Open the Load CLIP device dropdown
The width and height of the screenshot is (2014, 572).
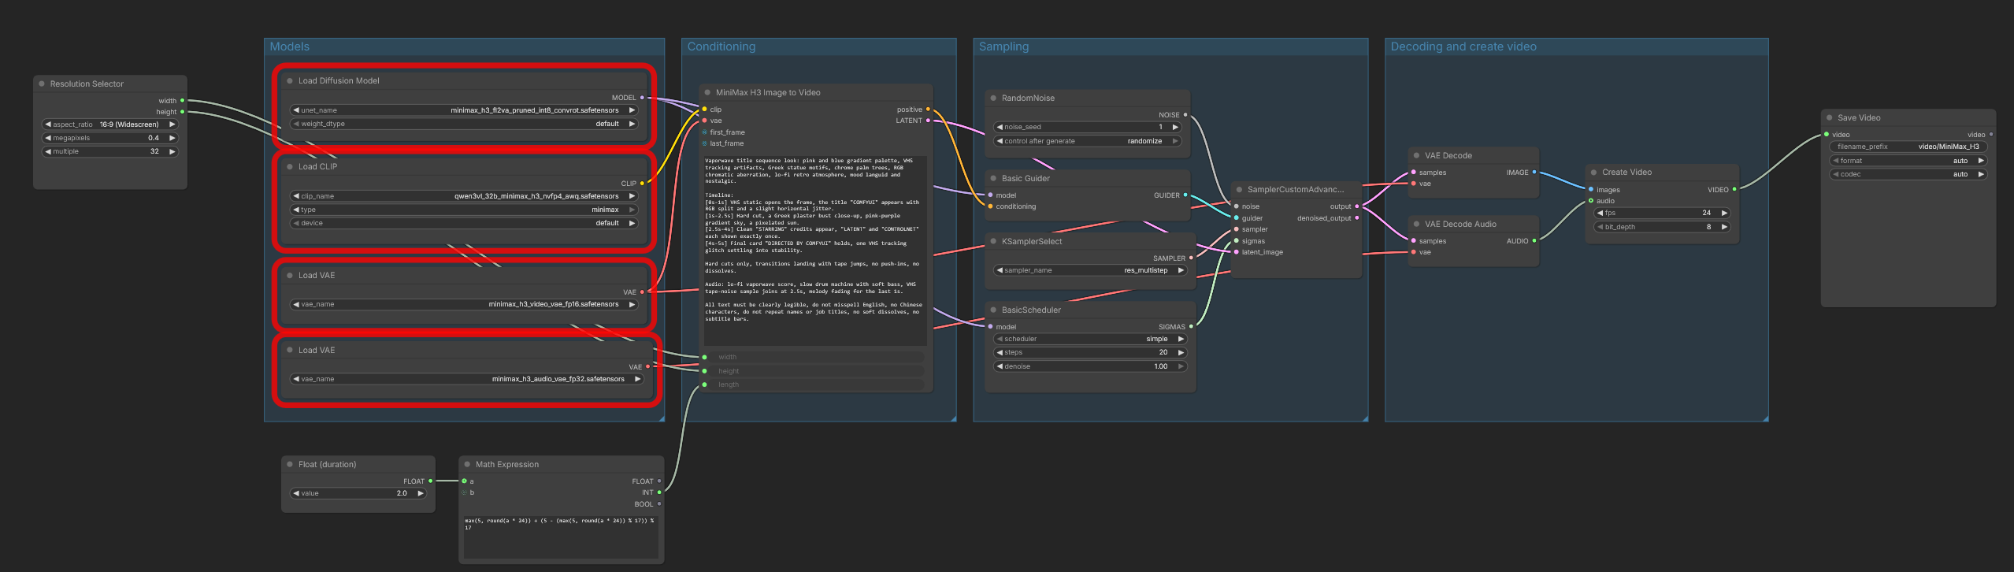pos(464,223)
